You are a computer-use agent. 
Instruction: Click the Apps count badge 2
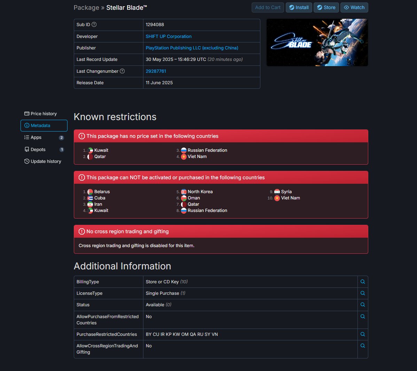61,137
